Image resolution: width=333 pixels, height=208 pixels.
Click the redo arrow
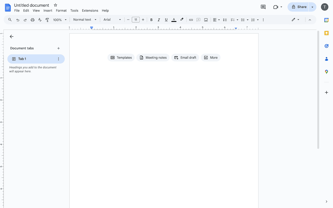click(x=25, y=20)
